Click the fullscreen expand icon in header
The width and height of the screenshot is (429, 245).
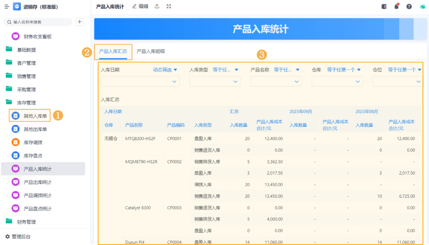pos(169,6)
